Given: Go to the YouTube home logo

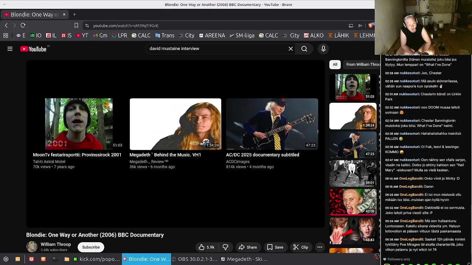Looking at the screenshot, I should [33, 49].
